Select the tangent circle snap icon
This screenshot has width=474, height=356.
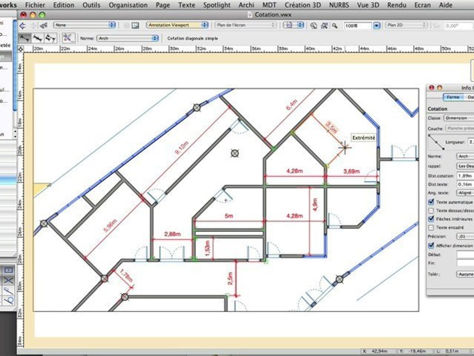coord(9,300)
